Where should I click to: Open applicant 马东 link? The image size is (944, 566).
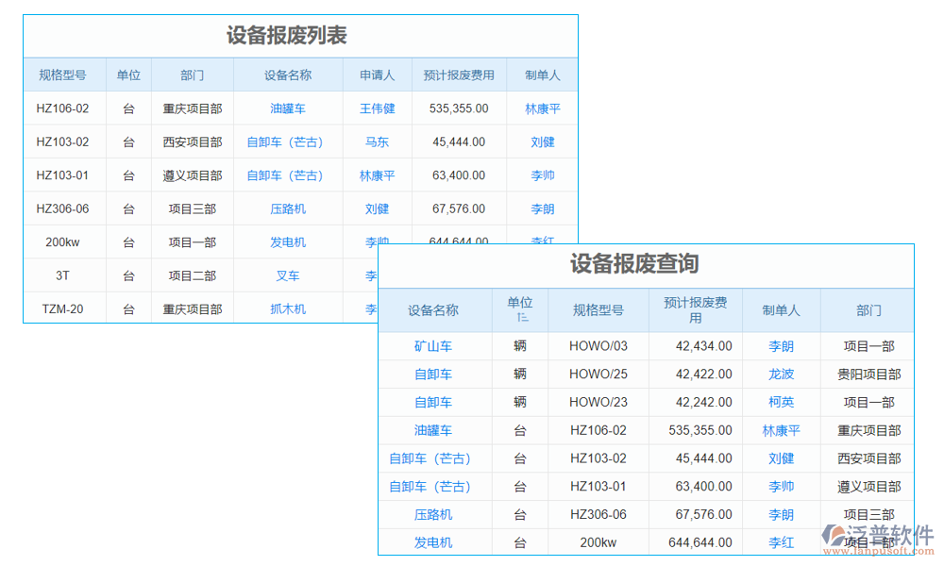coord(377,141)
